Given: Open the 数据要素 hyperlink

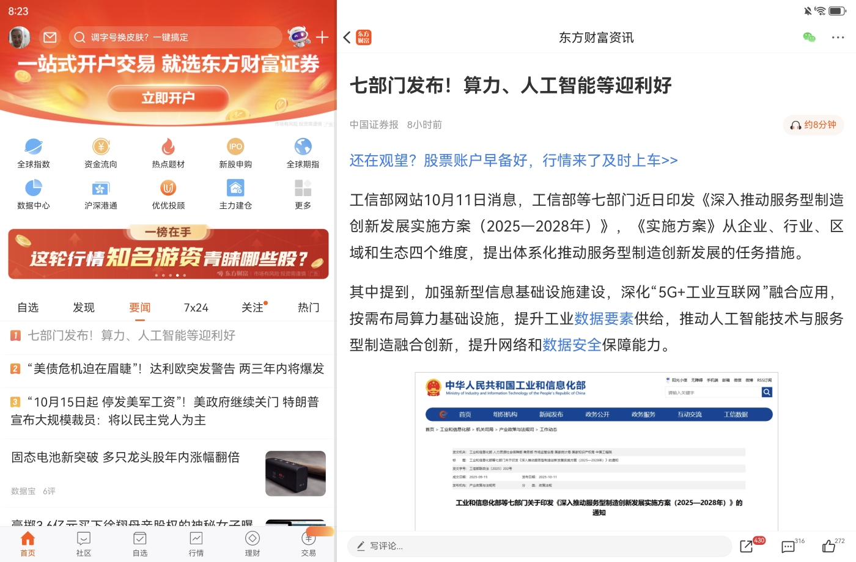Looking at the screenshot, I should tap(603, 318).
